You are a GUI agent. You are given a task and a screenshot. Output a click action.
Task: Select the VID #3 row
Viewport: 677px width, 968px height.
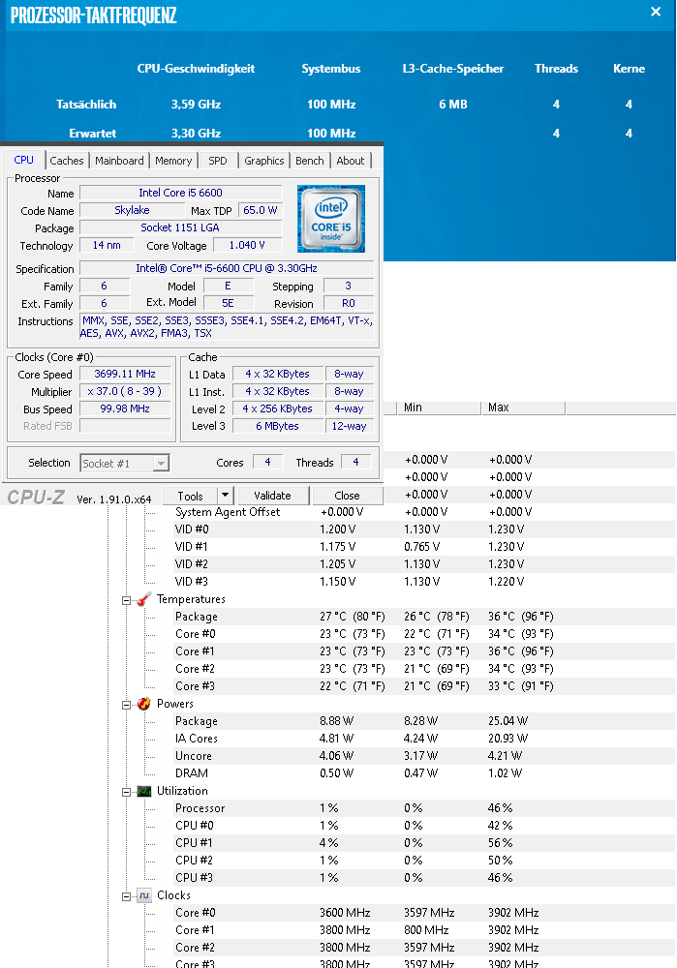[x=424, y=581]
